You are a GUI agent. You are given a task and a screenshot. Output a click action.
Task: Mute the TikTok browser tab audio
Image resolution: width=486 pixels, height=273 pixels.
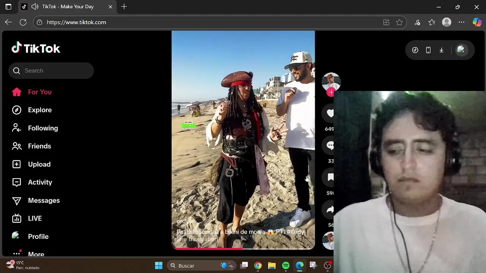35,6
